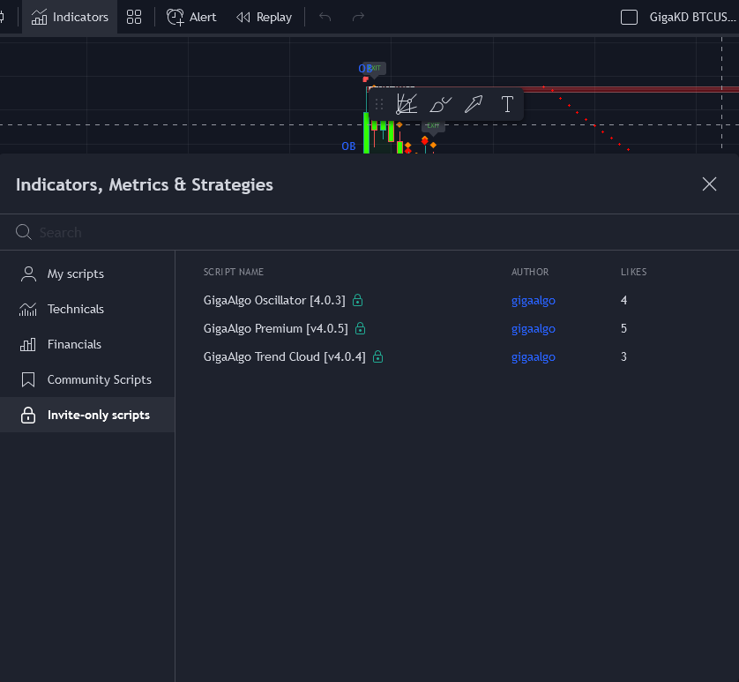Click lock icon beside GigaAlgo Oscillator

(358, 300)
